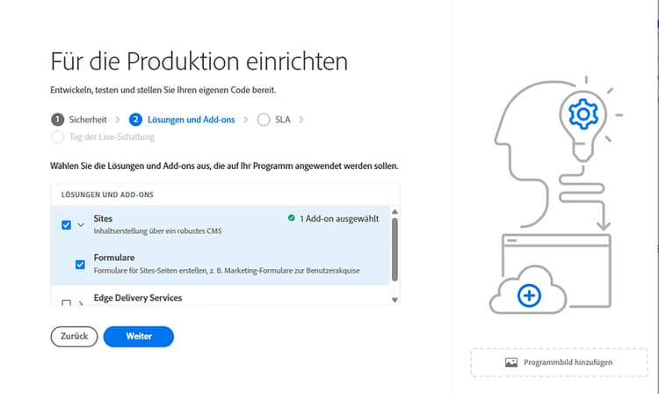Image resolution: width=659 pixels, height=394 pixels.
Task: Click the image icon beside Programmbild hinzufügen
Action: coord(511,362)
